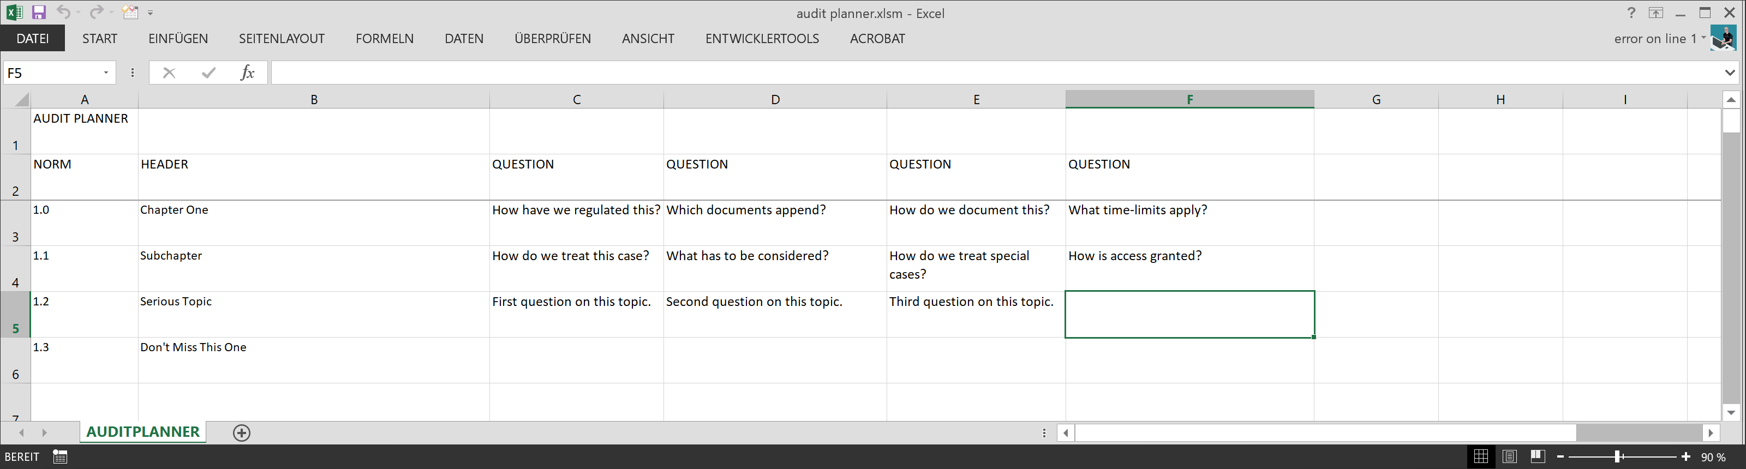This screenshot has width=1746, height=469.
Task: Click the Save icon in quick access toolbar
Action: click(39, 12)
